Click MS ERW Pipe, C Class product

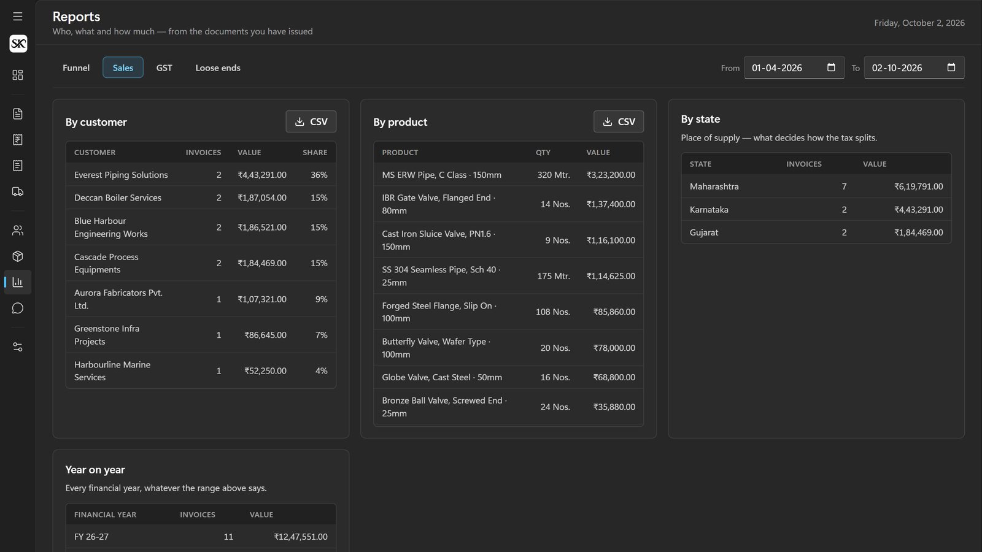point(441,175)
